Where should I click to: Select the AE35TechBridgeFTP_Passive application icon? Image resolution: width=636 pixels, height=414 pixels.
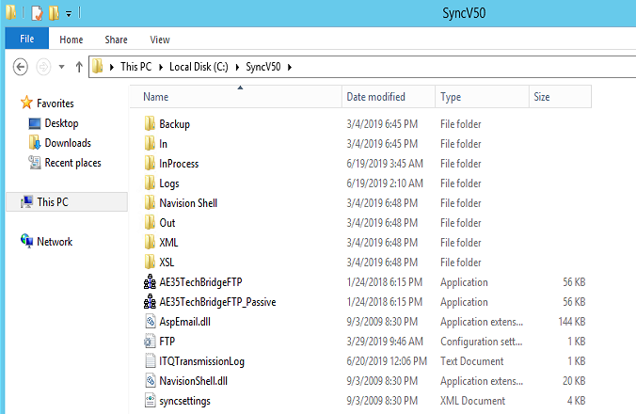click(150, 302)
